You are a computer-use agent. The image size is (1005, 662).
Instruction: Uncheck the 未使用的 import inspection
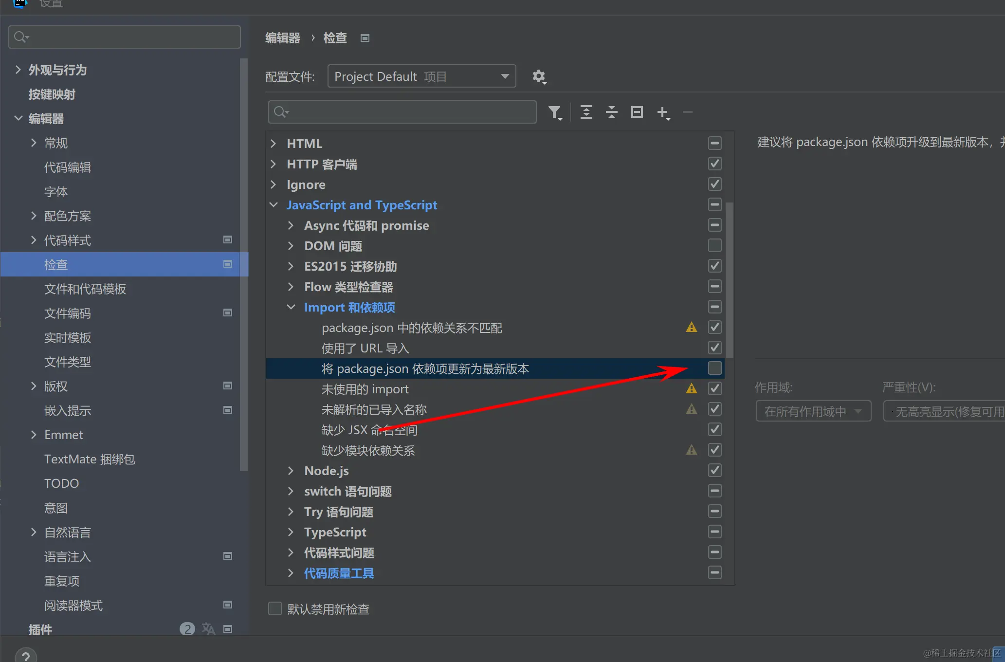[714, 389]
